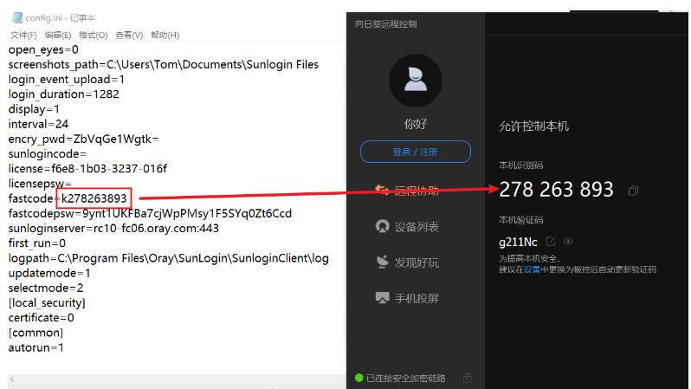Click the green connection status indicator
Viewport: 691px width, 389px height.
[358, 378]
